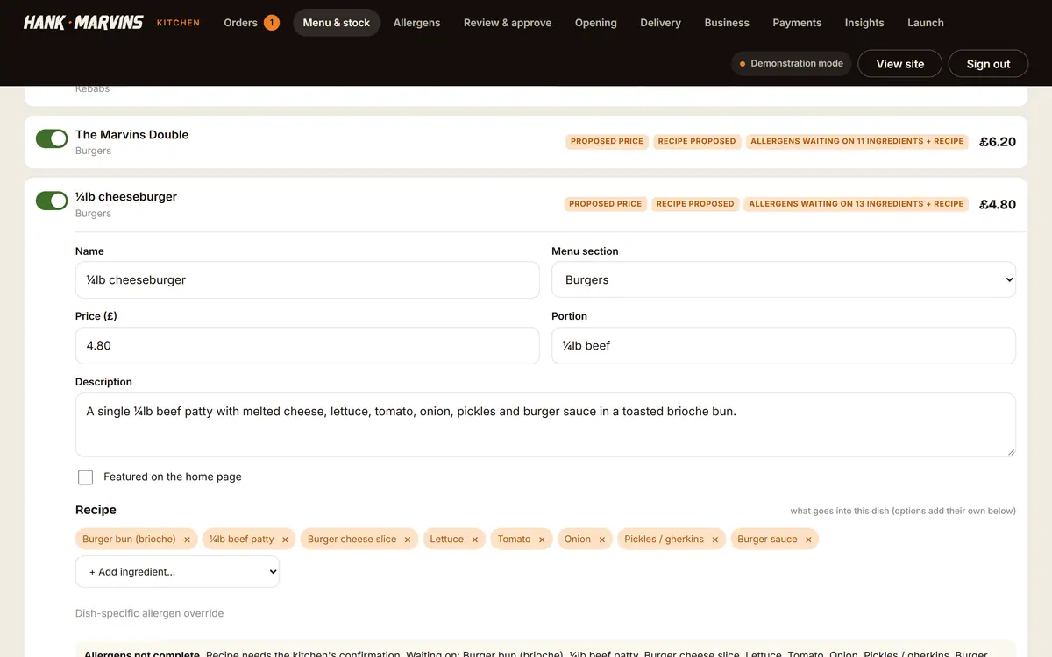Click The Marvins Double dish title
Screen dimensions: 1052x657
(132, 135)
